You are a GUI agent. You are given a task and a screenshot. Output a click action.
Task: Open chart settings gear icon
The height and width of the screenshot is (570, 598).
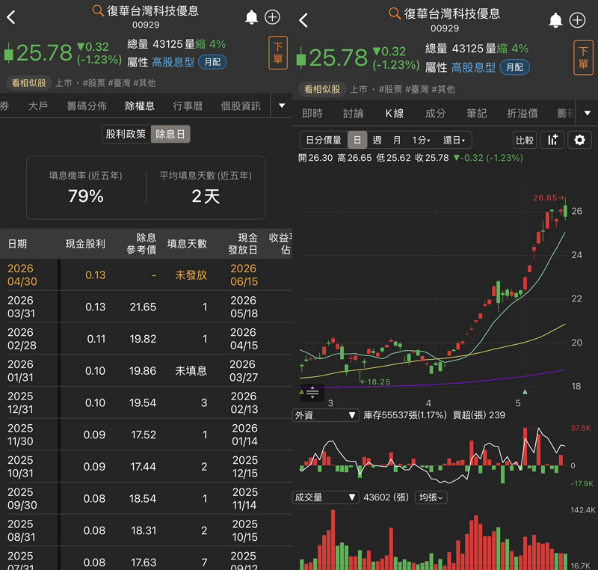pos(579,140)
